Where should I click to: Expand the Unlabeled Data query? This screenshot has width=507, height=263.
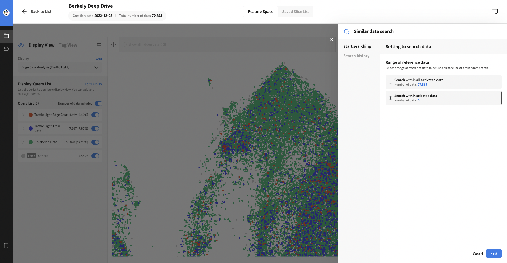coord(23,142)
